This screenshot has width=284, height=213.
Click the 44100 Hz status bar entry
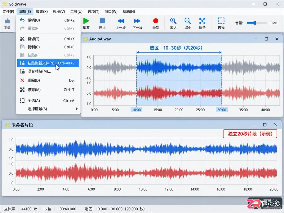pos(29,209)
